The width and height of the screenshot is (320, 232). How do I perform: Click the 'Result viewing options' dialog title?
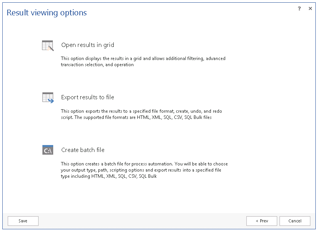[47, 13]
